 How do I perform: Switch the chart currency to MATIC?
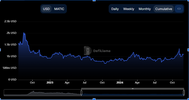point(59,9)
